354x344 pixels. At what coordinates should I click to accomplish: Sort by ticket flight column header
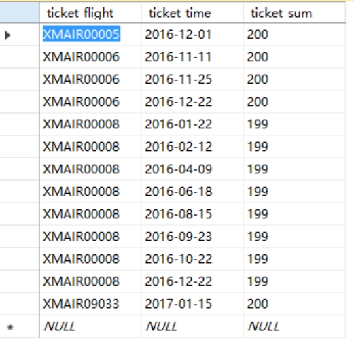point(90,13)
